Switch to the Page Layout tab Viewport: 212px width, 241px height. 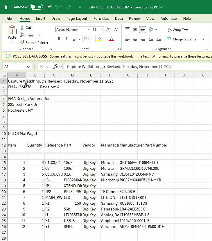[77, 18]
